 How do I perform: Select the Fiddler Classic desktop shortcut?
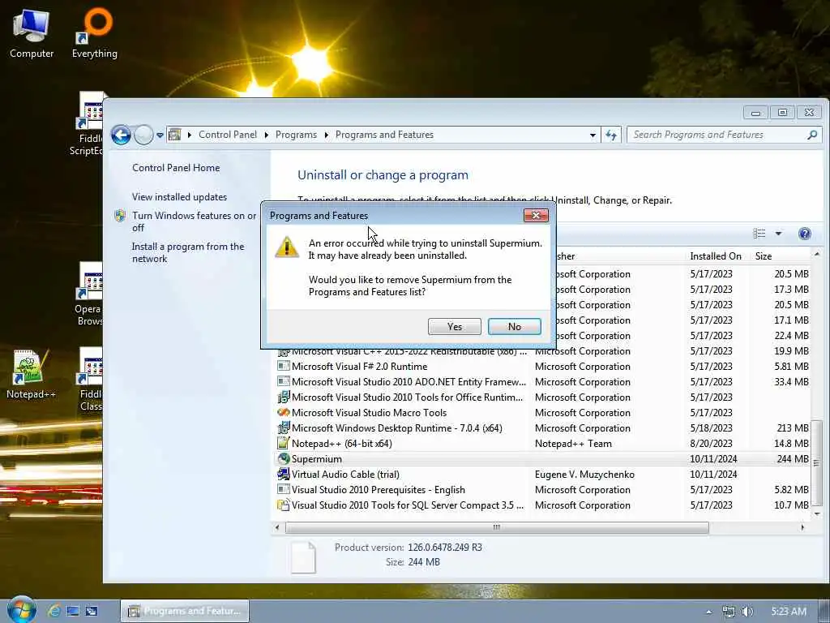pyautogui.click(x=90, y=380)
